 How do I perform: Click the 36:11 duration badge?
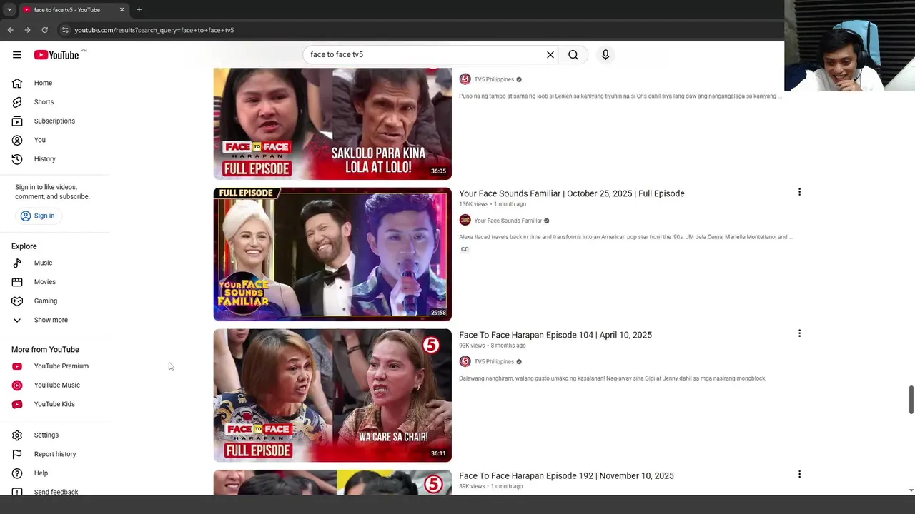[x=438, y=453]
